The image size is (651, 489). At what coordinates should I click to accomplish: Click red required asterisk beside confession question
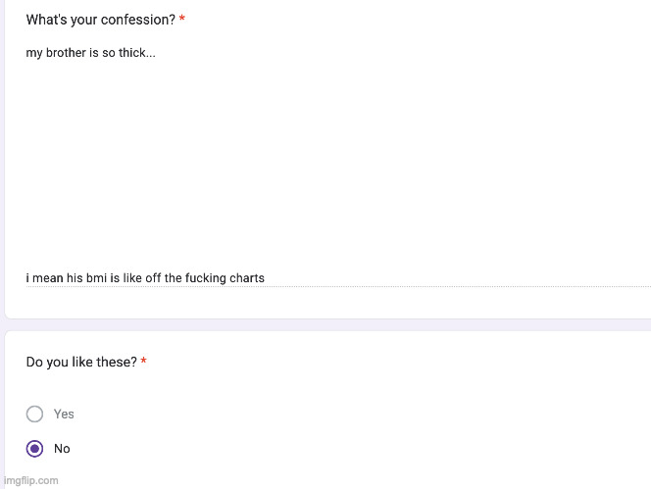coord(182,21)
